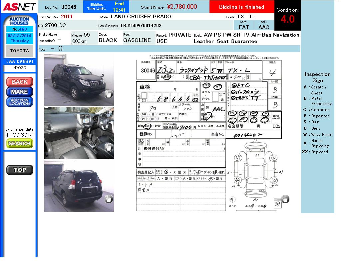Screen dimensions: 357x264
Task: Click hand icon on interior dashboard photo
Action: 108,147
